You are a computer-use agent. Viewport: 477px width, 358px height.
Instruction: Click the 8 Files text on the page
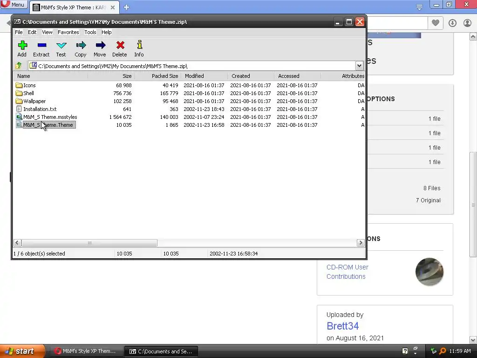pyautogui.click(x=432, y=188)
